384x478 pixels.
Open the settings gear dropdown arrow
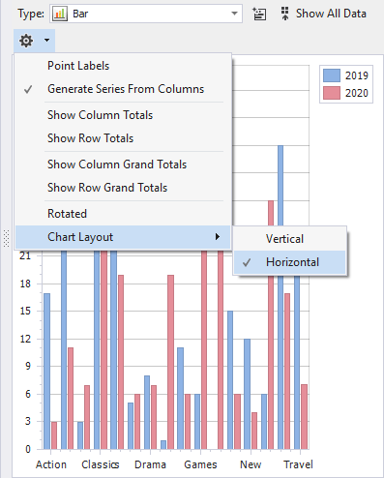46,41
